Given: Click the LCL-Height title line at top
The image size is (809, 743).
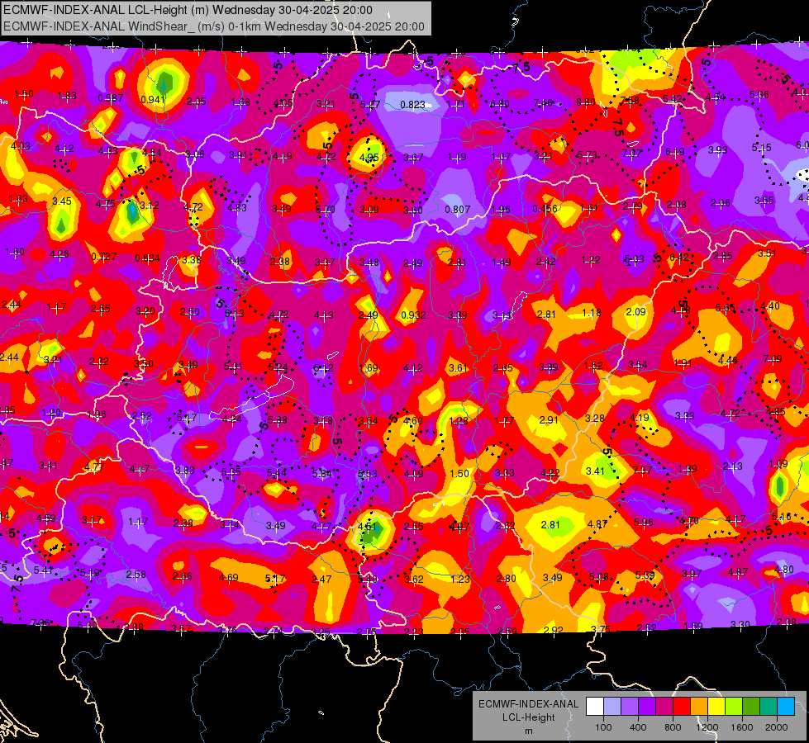Looking at the screenshot, I should click(188, 10).
